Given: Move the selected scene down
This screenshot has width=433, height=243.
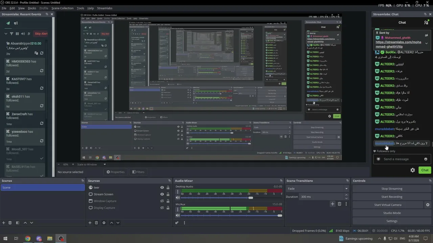Looking at the screenshot, I should 31,223.
